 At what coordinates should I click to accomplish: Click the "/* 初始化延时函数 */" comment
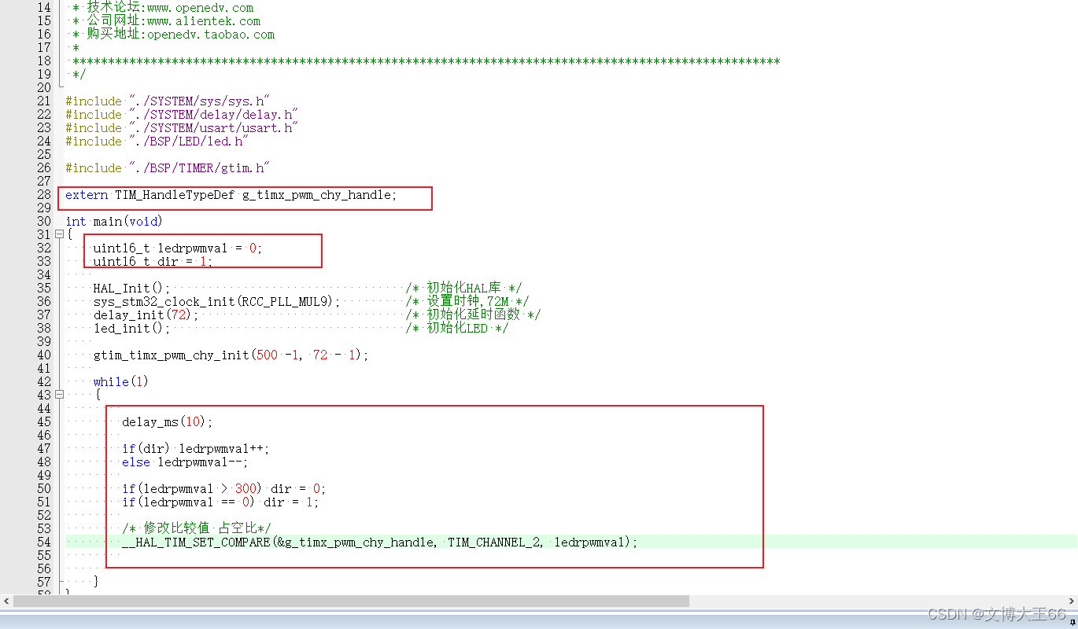tap(473, 314)
